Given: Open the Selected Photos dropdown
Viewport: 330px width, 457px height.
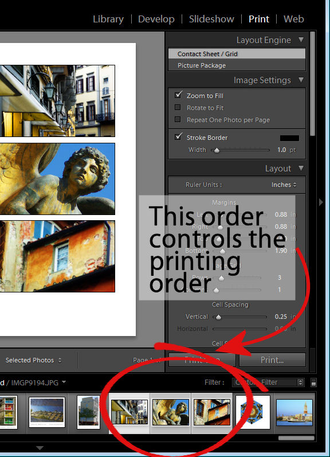Looking at the screenshot, I should tap(33, 360).
